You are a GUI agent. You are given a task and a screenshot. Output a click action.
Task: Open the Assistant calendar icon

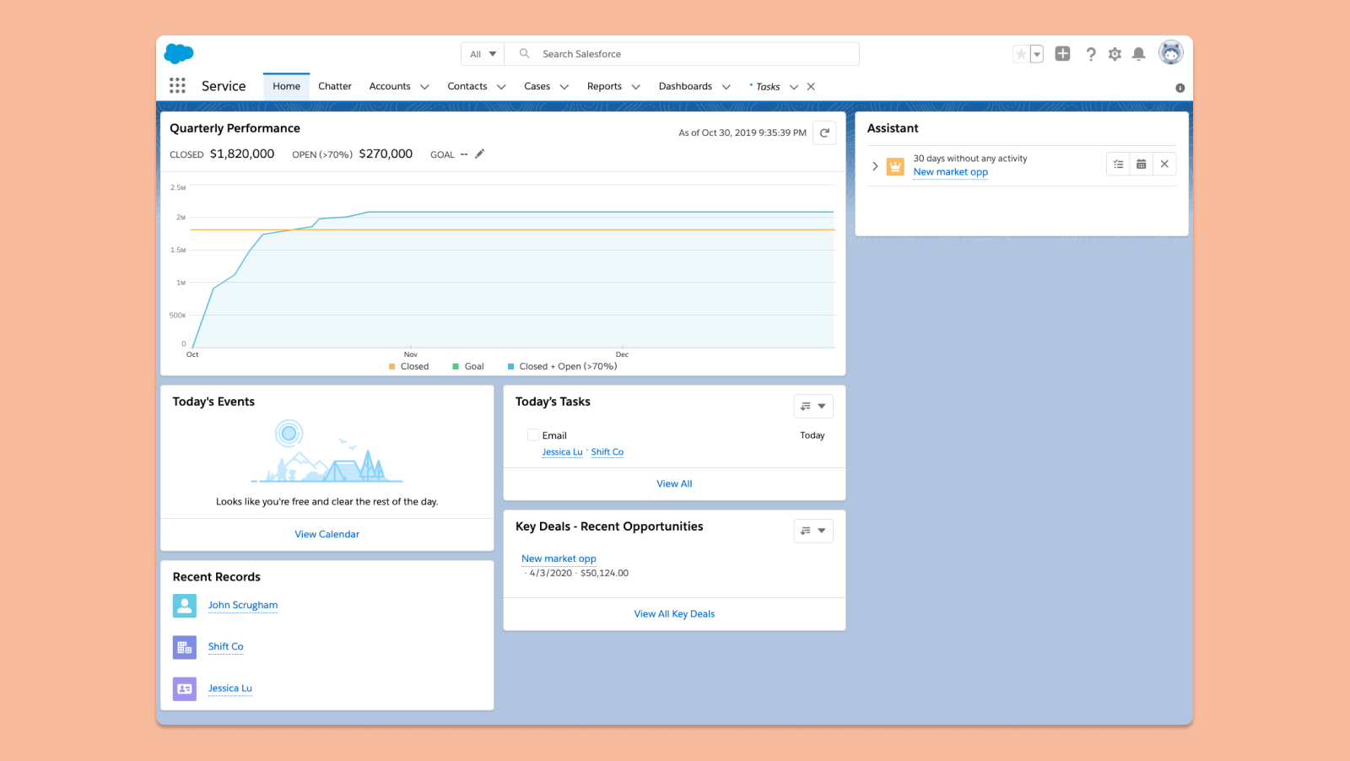1141,164
